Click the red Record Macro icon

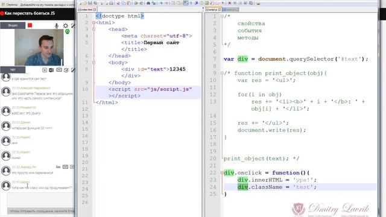[229, 3]
